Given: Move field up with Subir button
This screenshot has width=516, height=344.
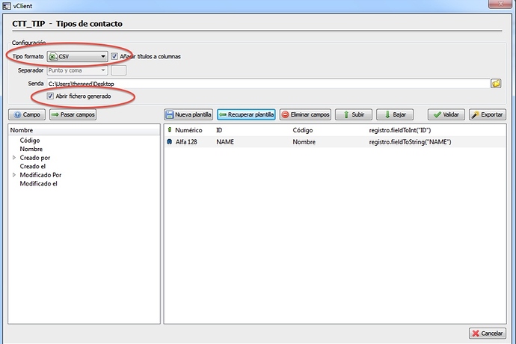Looking at the screenshot, I should pos(354,114).
